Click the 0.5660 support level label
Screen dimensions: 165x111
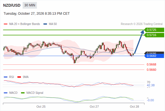pyautogui.click(x=151, y=70)
